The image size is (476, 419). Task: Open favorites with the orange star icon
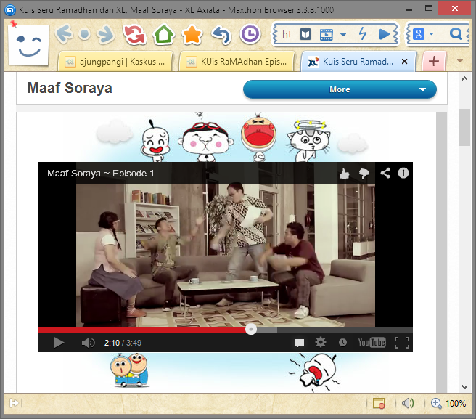coord(192,34)
